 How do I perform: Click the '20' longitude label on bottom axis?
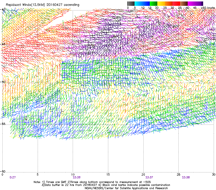(143, 175)
